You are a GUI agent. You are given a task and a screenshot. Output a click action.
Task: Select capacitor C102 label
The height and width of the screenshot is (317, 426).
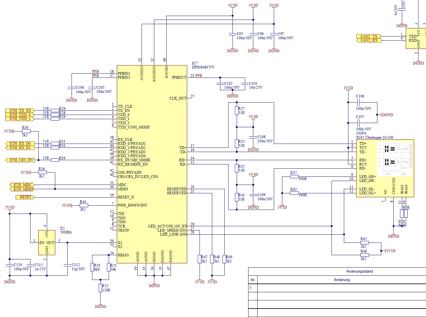[228, 84]
